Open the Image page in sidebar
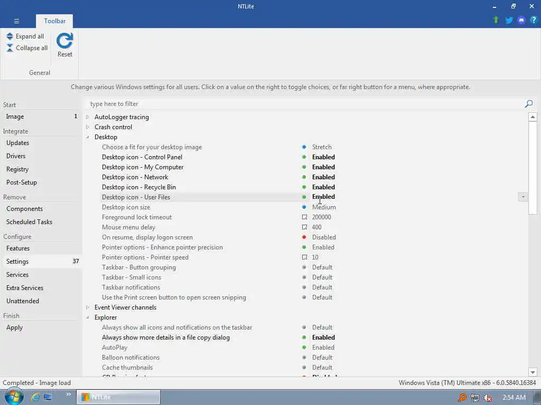 41,117
